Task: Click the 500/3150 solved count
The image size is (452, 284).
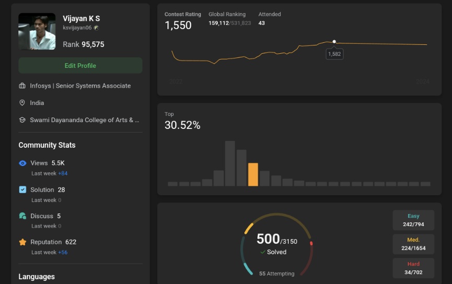Action: pyautogui.click(x=277, y=239)
